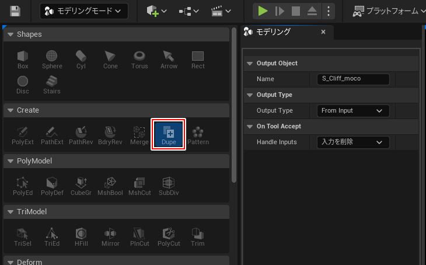Select the Sphere shape tool
This screenshot has height=265, width=426.
click(x=52, y=60)
